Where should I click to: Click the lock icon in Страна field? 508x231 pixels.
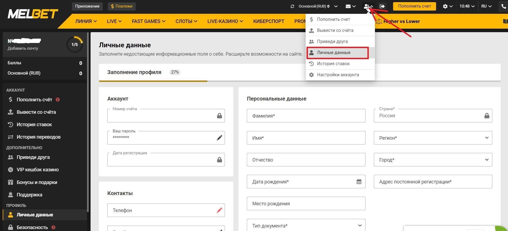tap(487, 116)
